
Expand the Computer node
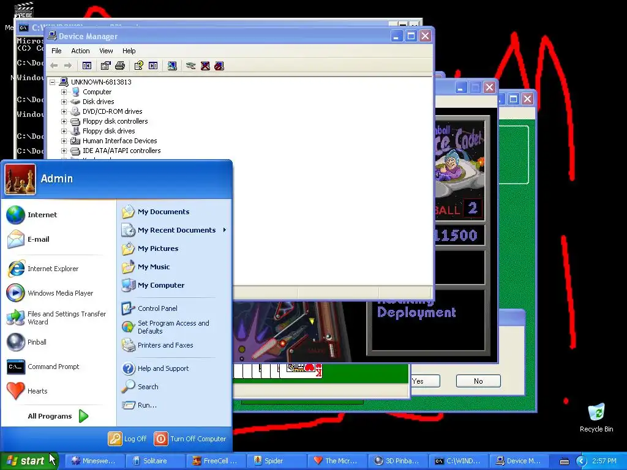click(64, 92)
